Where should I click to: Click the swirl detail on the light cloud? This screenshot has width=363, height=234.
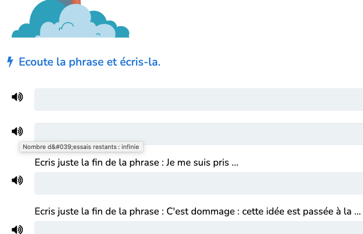coord(66,26)
